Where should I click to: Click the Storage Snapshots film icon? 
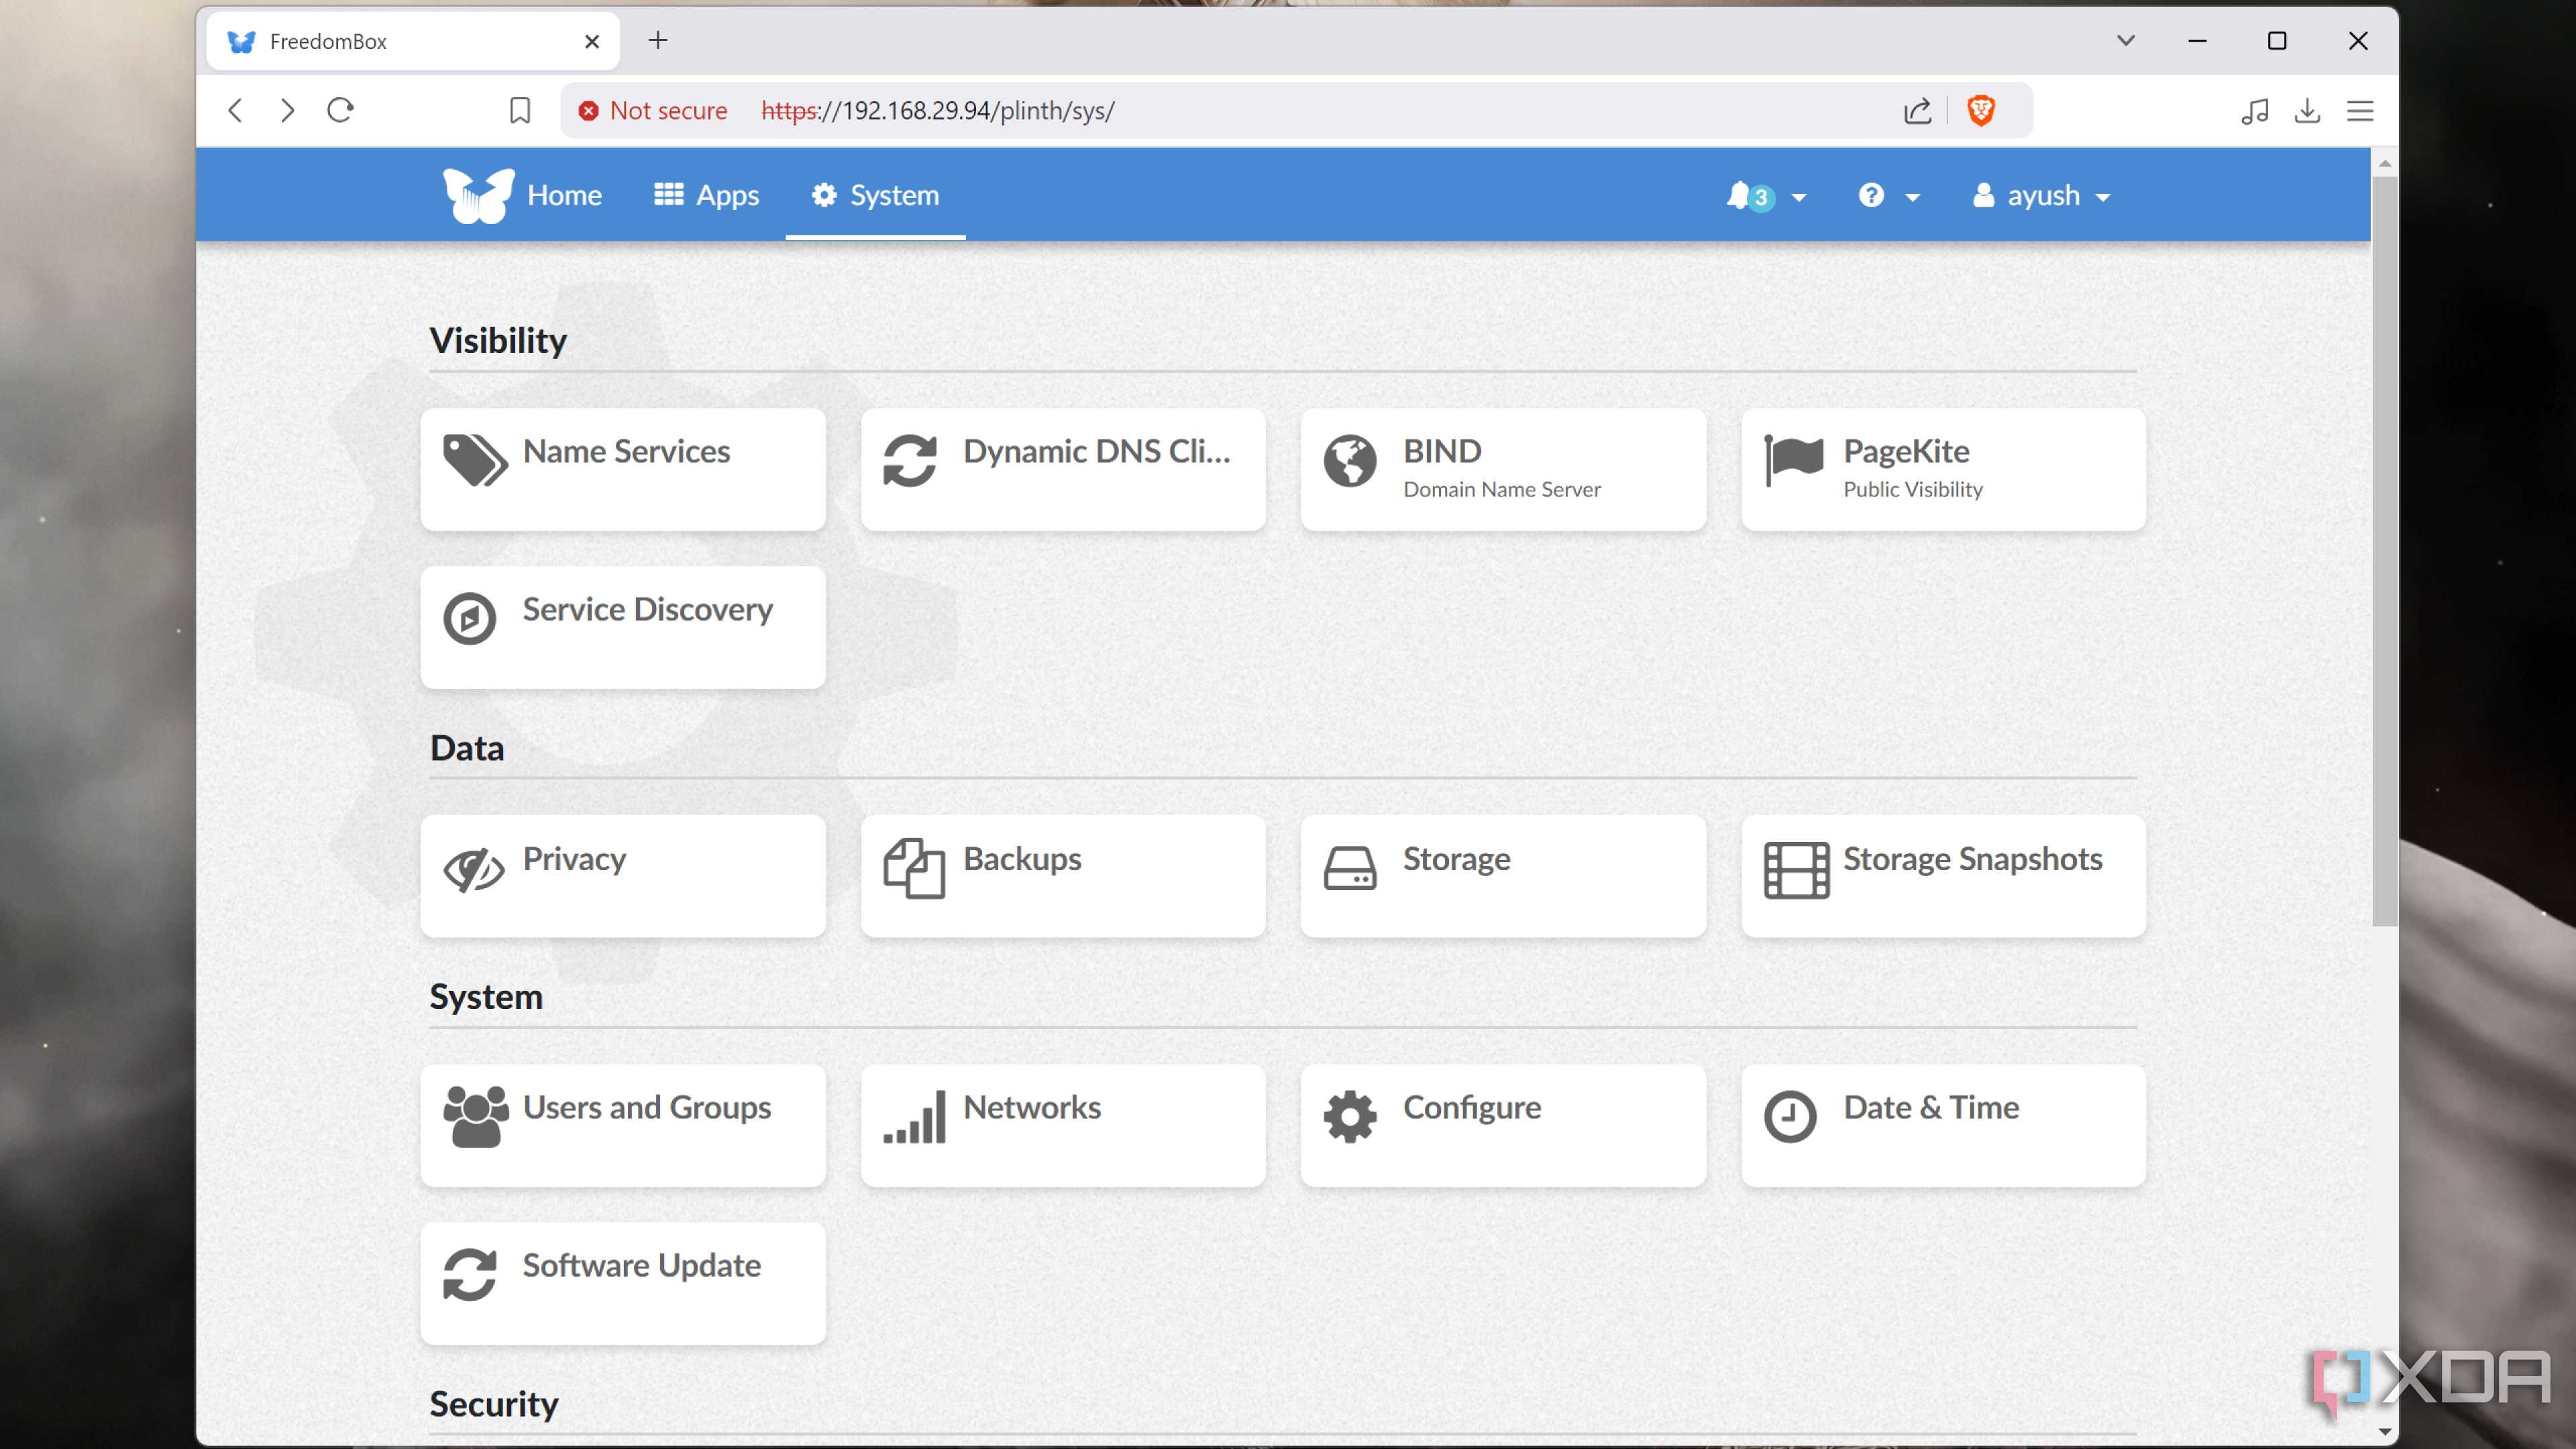click(1796, 869)
